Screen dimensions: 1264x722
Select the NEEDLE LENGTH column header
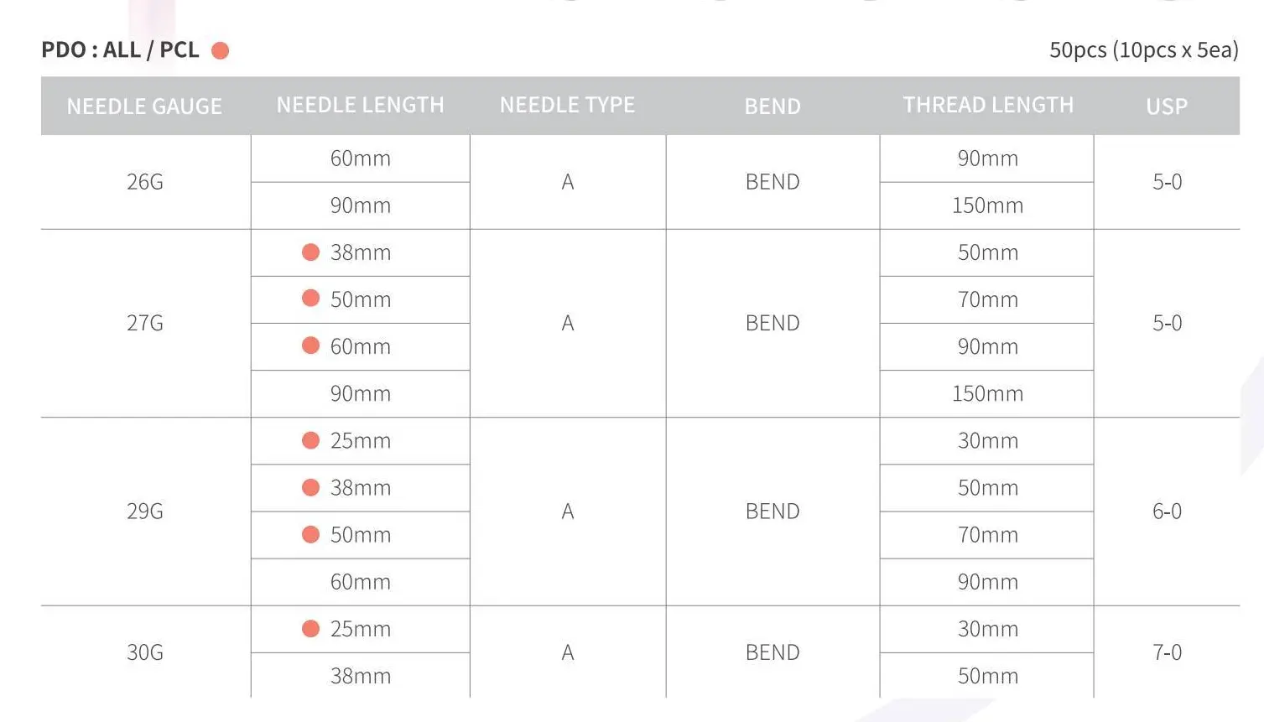(360, 105)
